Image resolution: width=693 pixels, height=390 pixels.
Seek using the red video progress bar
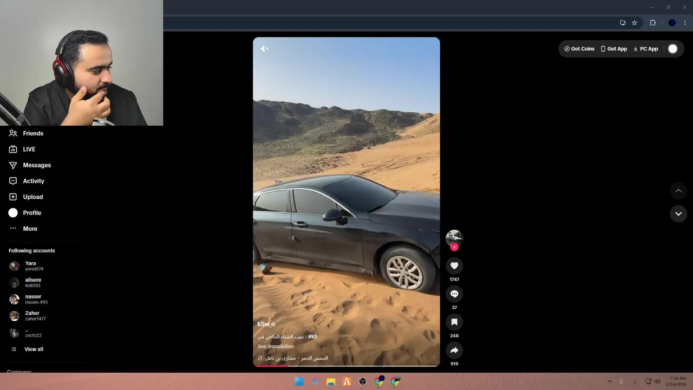click(346, 366)
